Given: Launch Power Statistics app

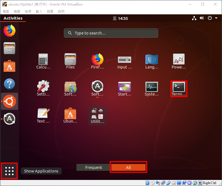Looking at the screenshot, I should pos(179,61).
